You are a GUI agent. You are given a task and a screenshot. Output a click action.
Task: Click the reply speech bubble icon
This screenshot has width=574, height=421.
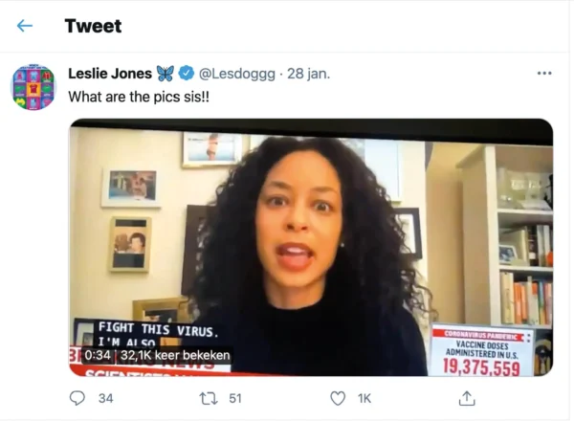coord(77,398)
